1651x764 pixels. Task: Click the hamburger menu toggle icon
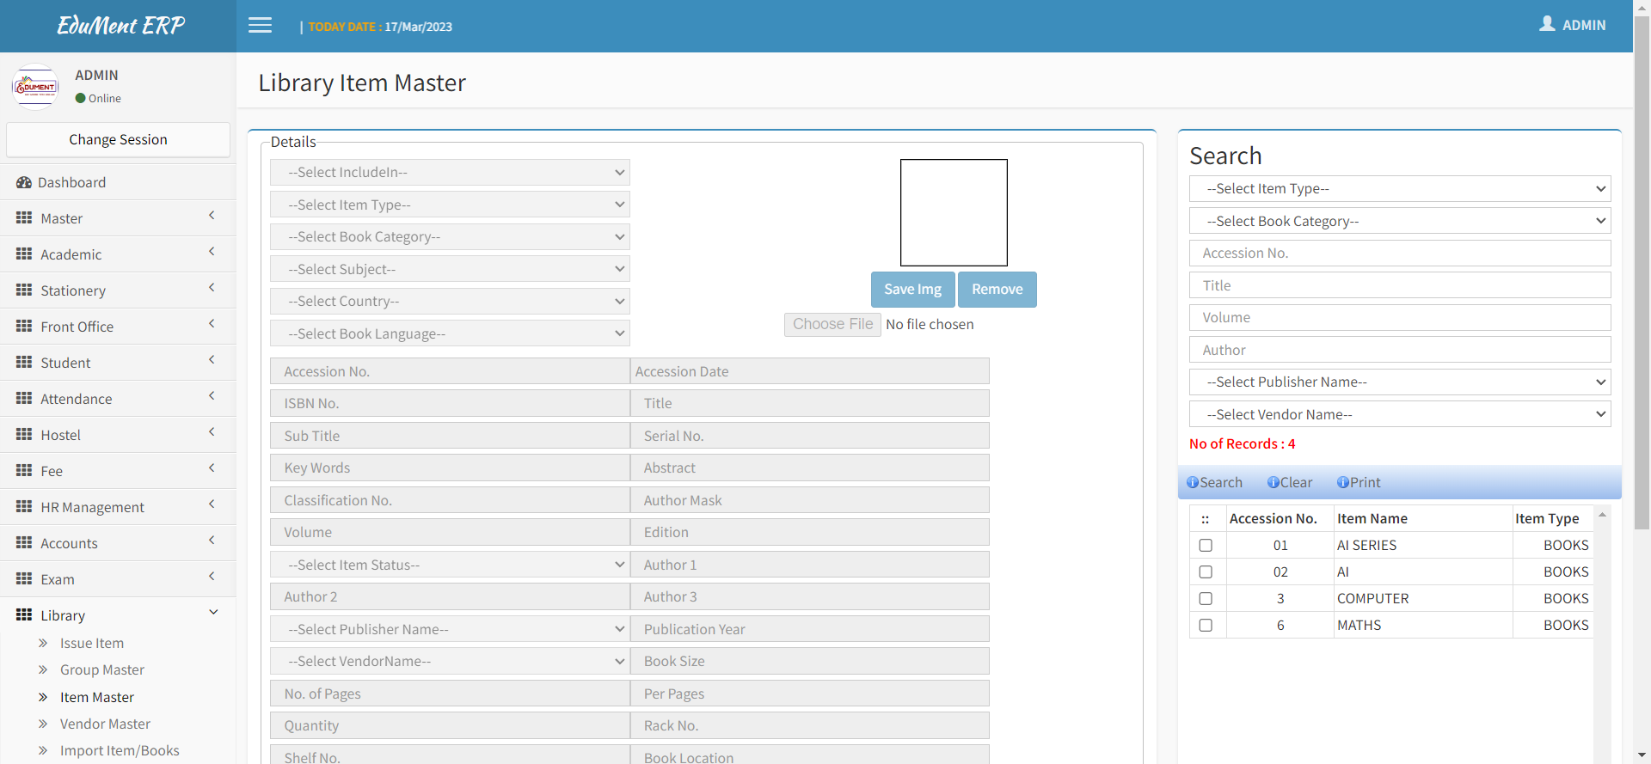coord(260,26)
